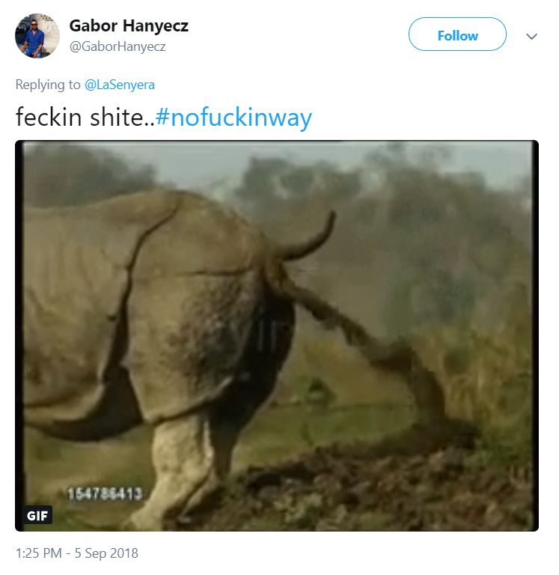The width and height of the screenshot is (559, 575).
Task: Open the @LaSenyera mention link
Action: [x=120, y=85]
